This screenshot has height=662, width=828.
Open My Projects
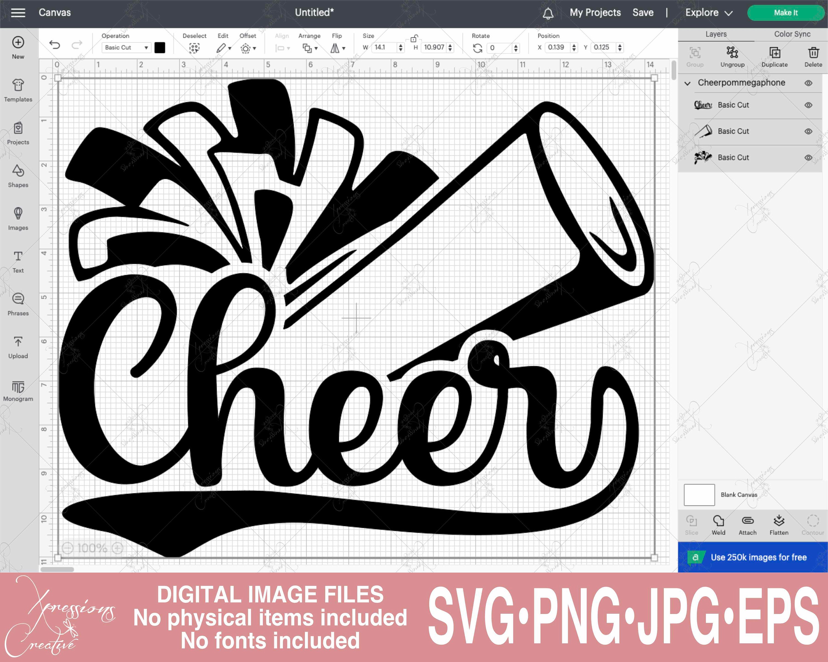click(x=595, y=12)
